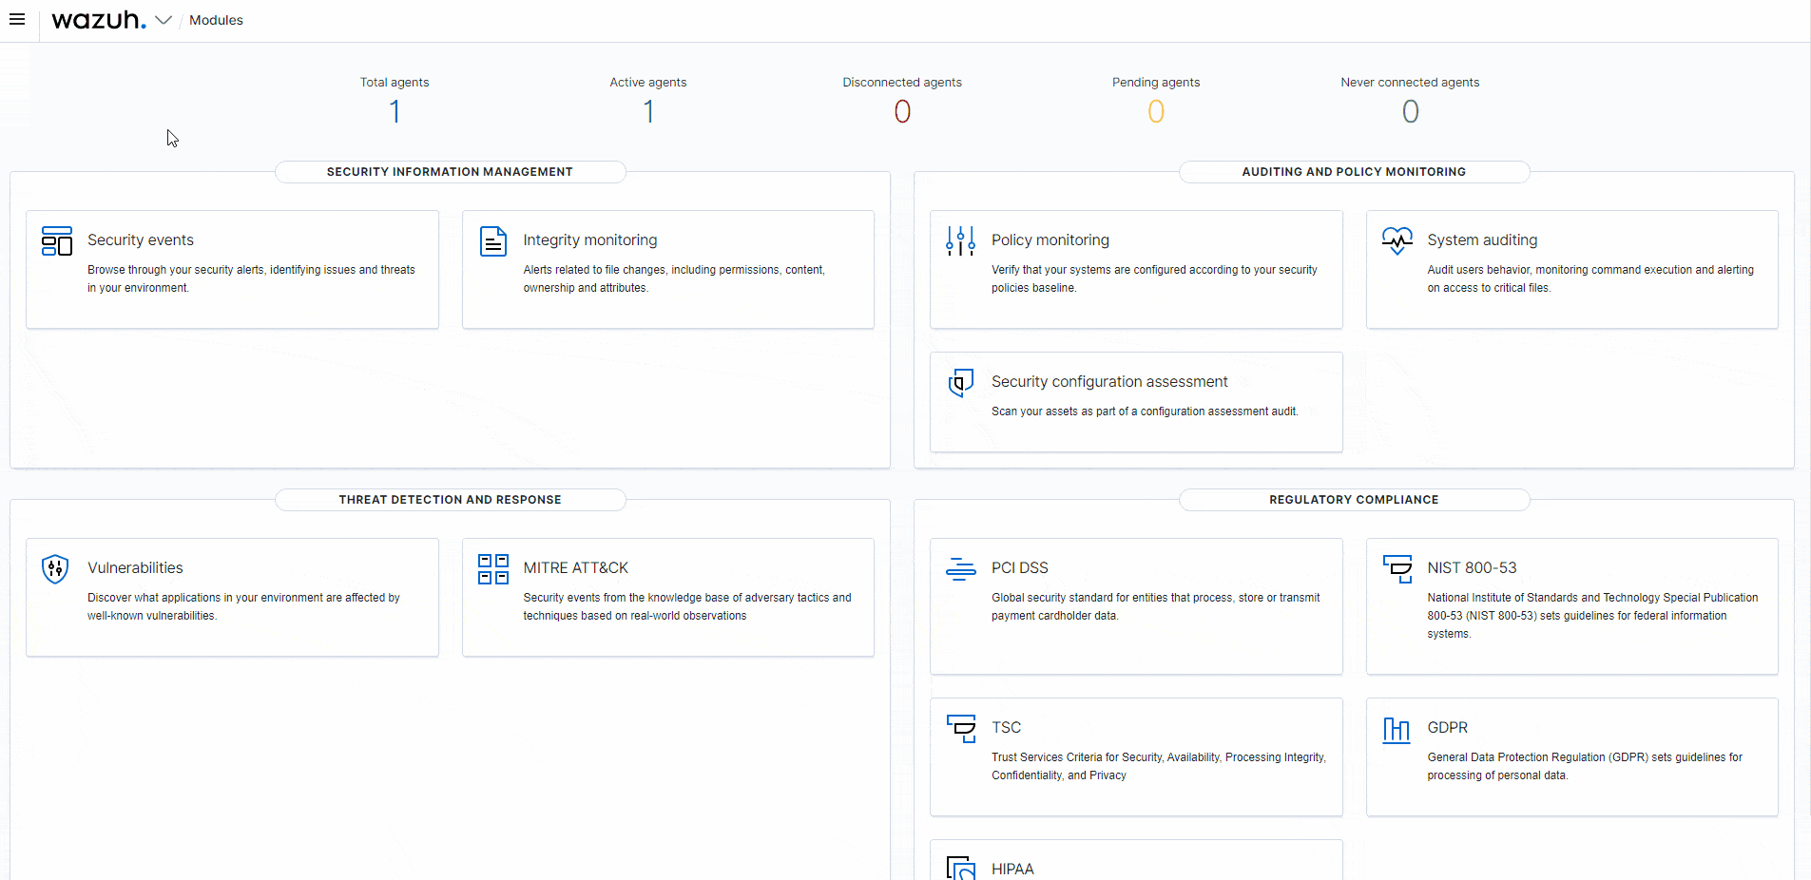Click the Never connected agents count
The height and width of the screenshot is (880, 1811).
(1410, 112)
